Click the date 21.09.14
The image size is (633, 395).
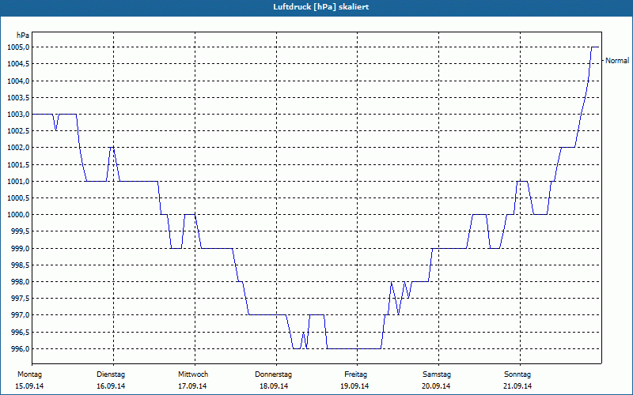pyautogui.click(x=517, y=386)
